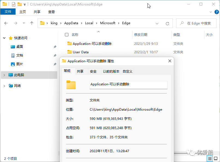Collapse the 快速访问 tree node
220x162 pixels.
coord(4,38)
